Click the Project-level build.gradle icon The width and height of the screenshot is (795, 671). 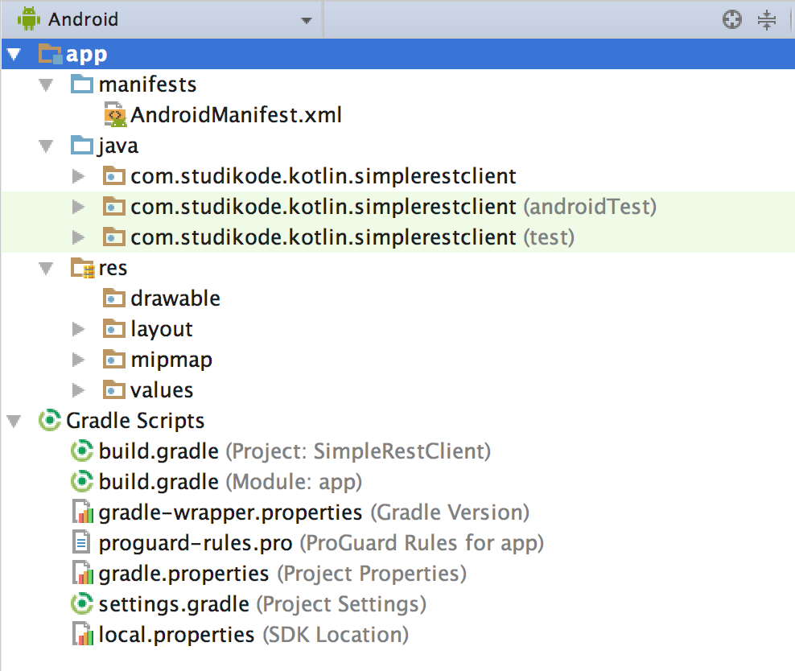coord(82,451)
